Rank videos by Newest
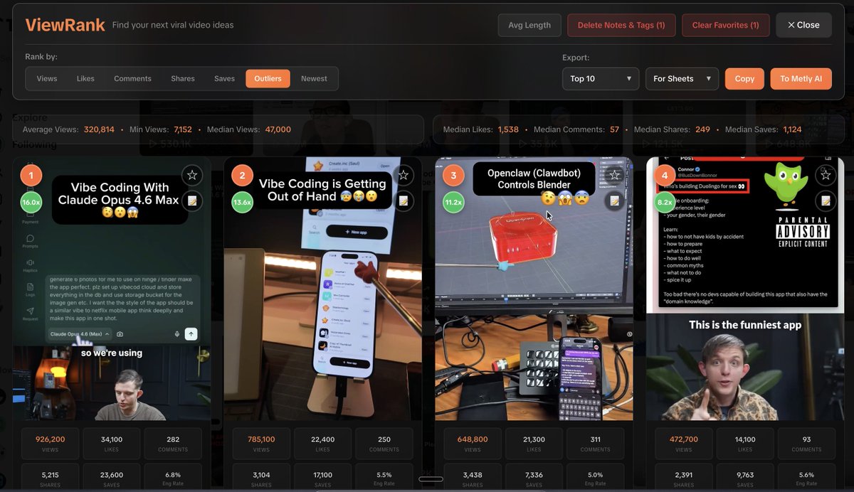Screen dimensions: 854x492 (x=314, y=79)
